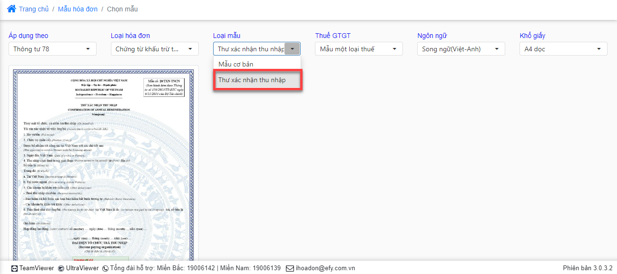The image size is (617, 274).
Task: Open the Ngôn ngữ dropdown
Action: 460,49
